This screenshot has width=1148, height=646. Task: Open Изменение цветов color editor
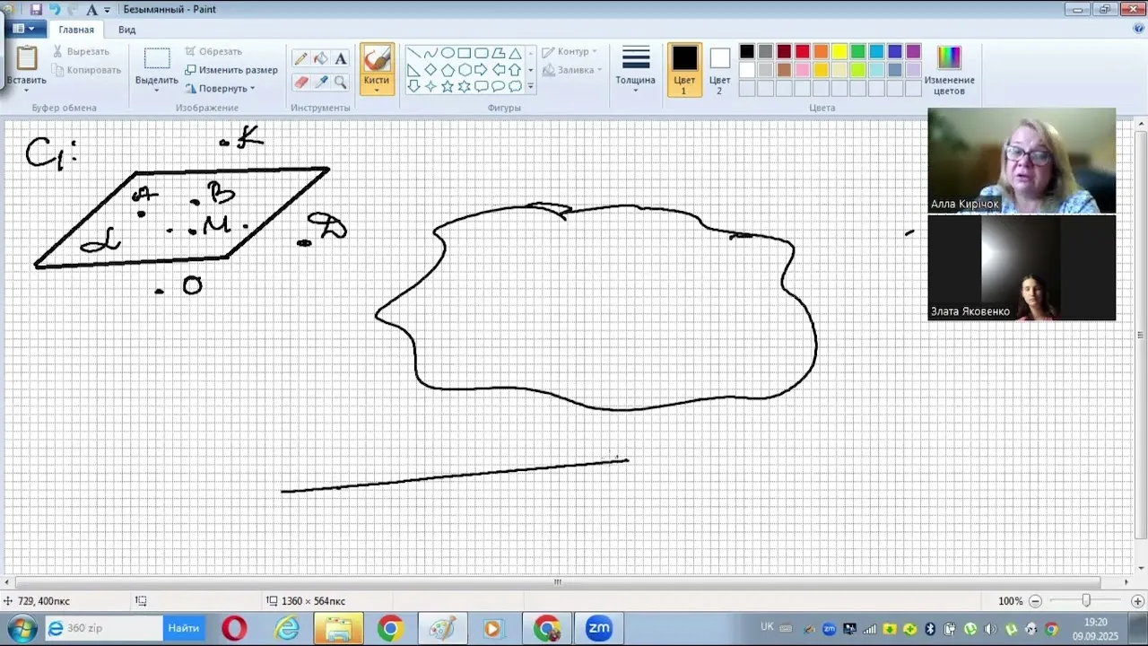pos(949,69)
